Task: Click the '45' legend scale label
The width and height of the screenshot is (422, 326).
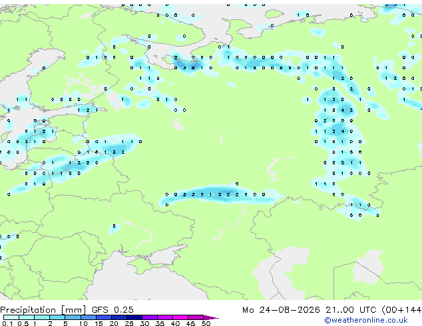Action: click(x=190, y=323)
